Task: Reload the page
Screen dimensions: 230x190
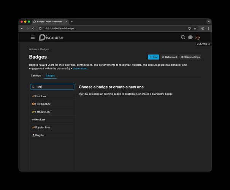Action: click(33, 28)
